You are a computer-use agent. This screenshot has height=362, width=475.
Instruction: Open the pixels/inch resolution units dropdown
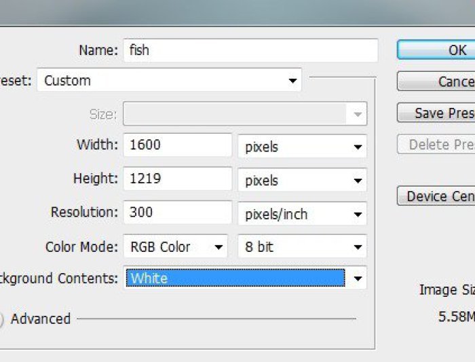pyautogui.click(x=302, y=215)
